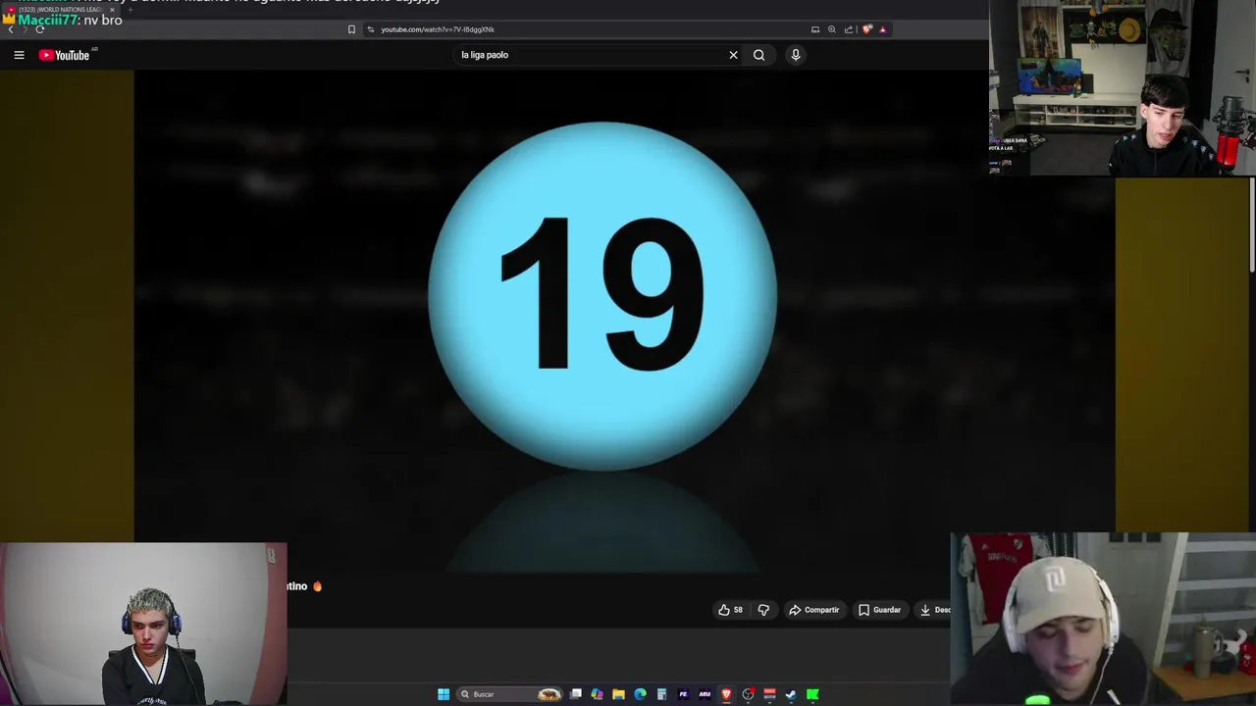1256x706 pixels.
Task: Close the WORLD NATIONS LEAG tab
Action: click(x=112, y=10)
